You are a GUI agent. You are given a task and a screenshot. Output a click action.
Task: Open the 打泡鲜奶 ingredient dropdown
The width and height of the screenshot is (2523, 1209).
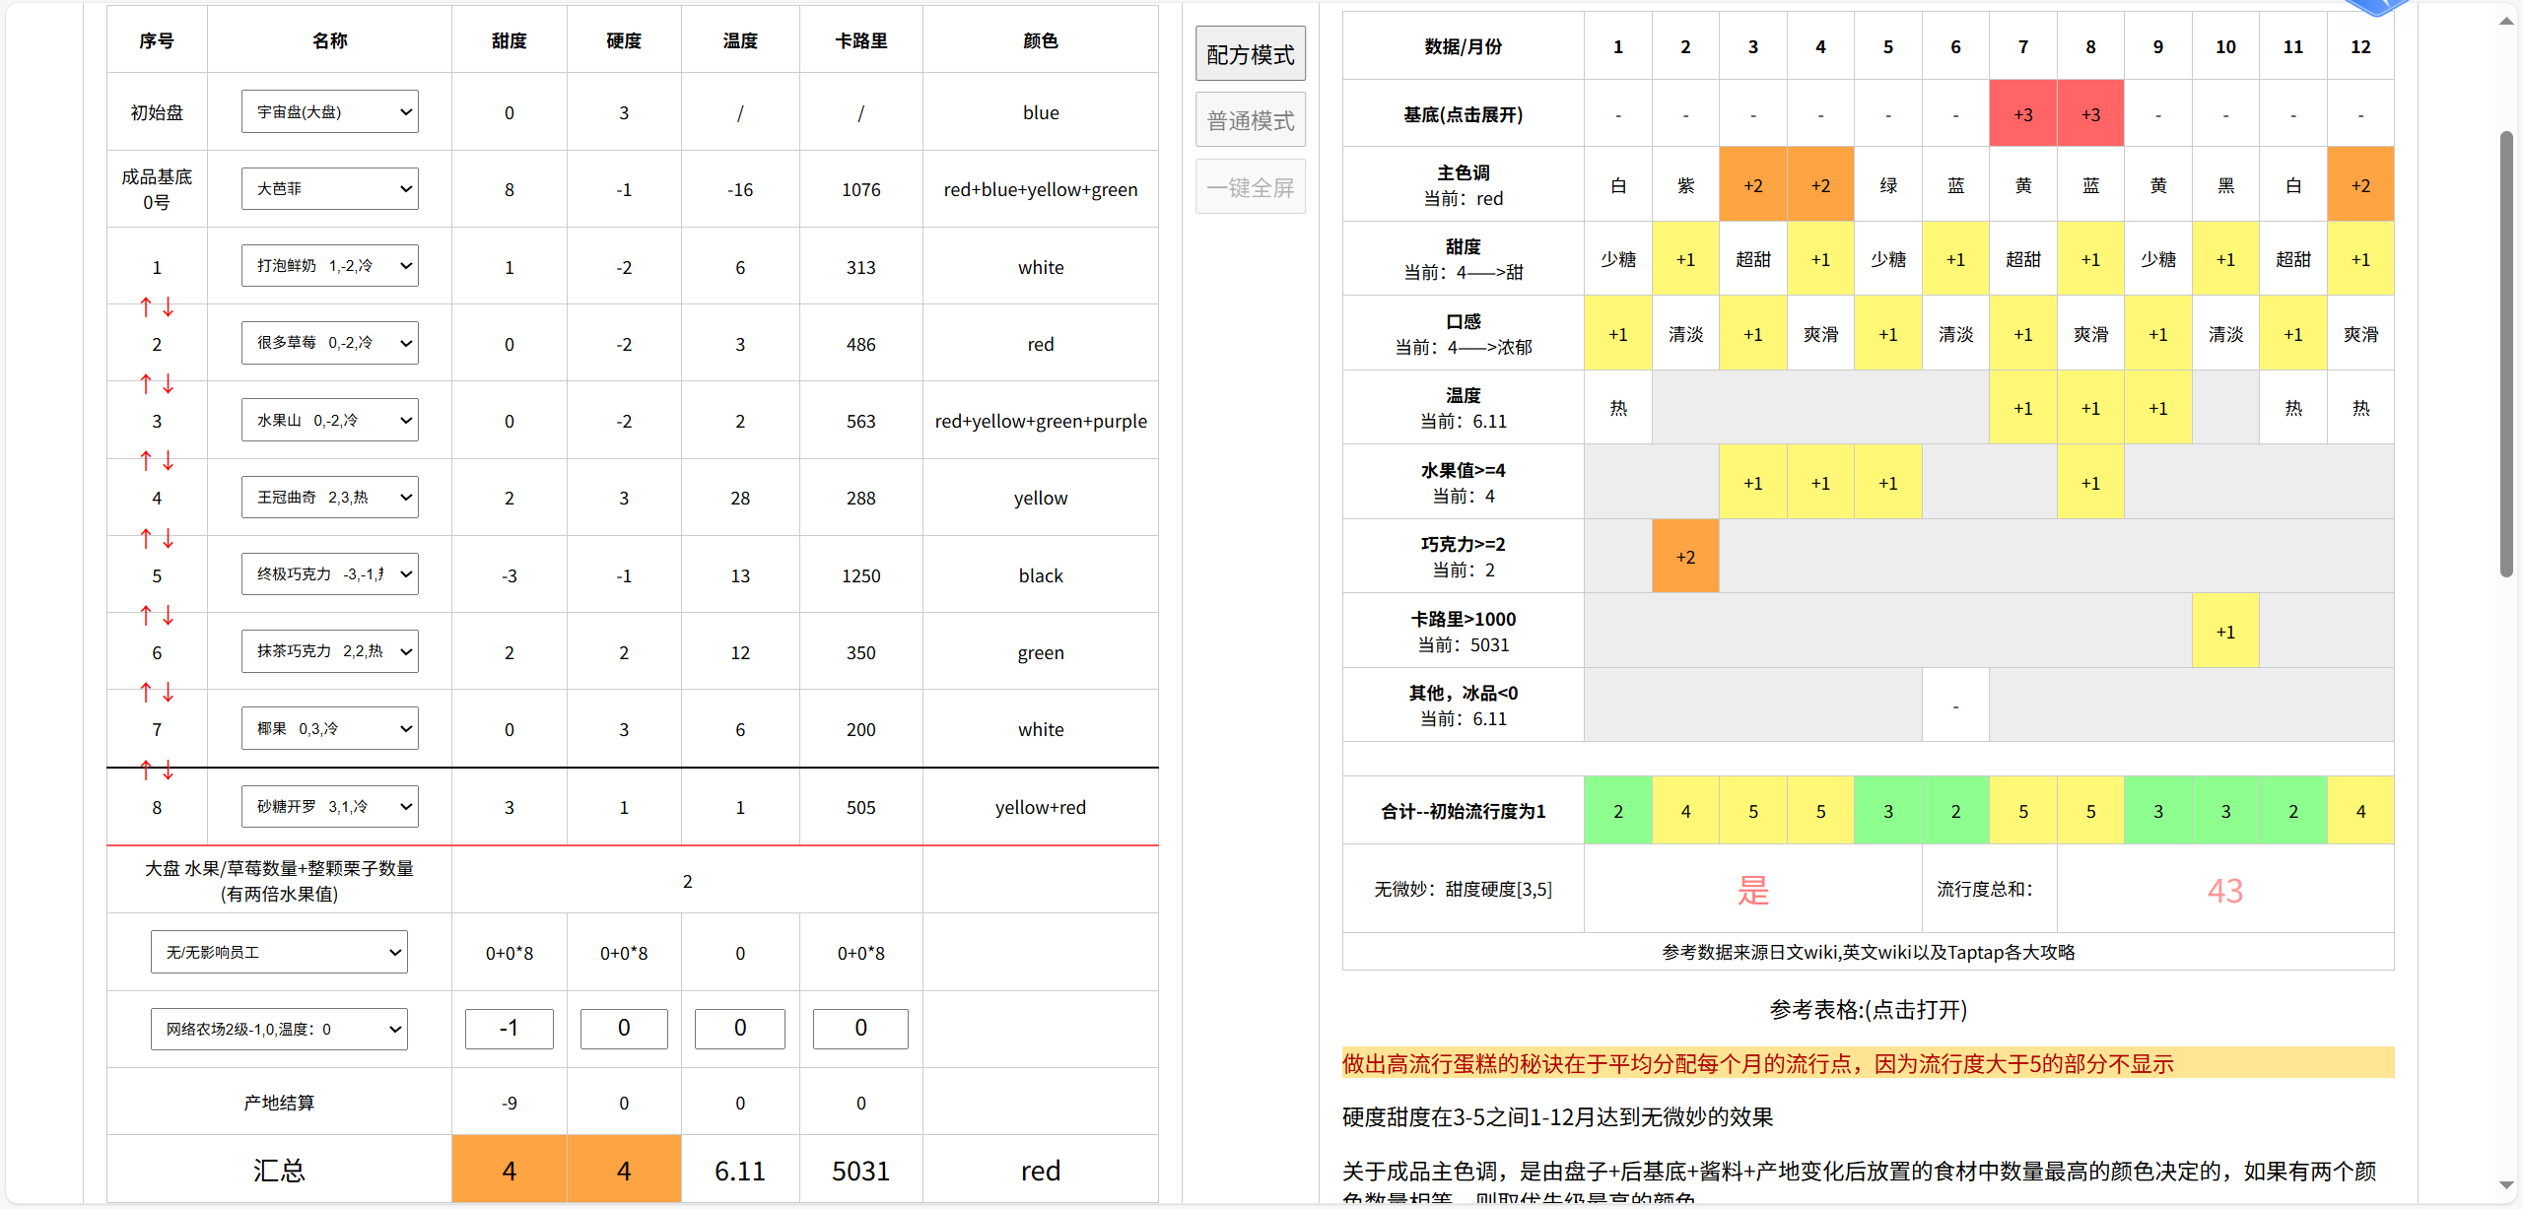pyautogui.click(x=330, y=266)
